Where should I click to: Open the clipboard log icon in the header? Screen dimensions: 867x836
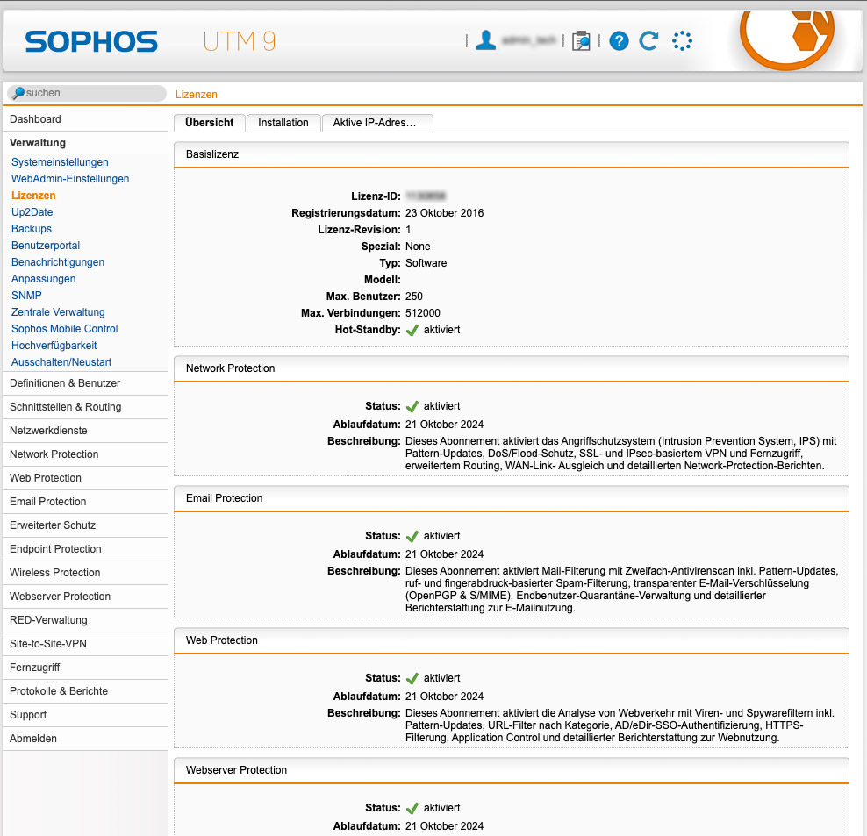point(581,41)
